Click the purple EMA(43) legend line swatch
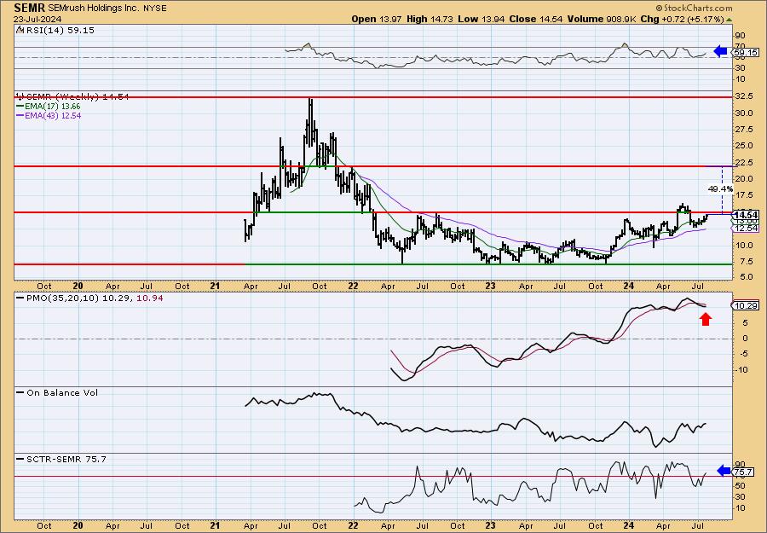The height and width of the screenshot is (533, 767). pyautogui.click(x=20, y=116)
